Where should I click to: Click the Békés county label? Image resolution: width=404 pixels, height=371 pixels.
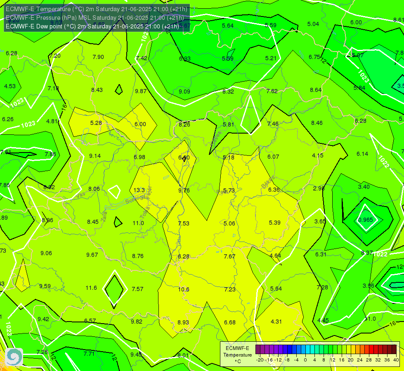(x=268, y=182)
